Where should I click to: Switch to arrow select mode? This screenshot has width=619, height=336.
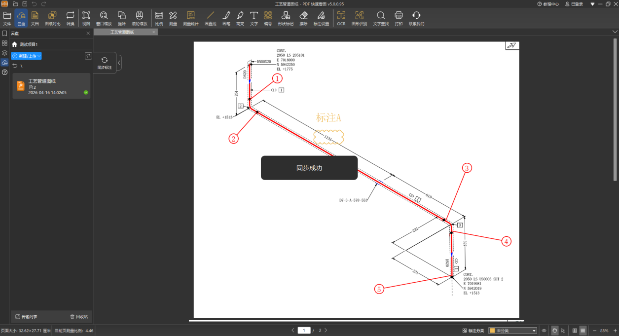tap(563, 331)
